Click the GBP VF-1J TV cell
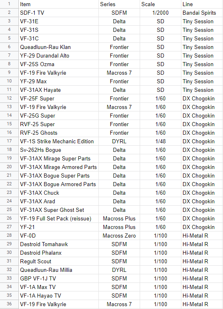Image resolution: width=223 pixels, height=309 pixels. pos(58,278)
